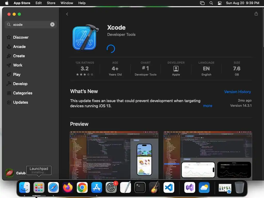Open the first Xcode preview screenshot
The height and width of the screenshot is (198, 264).
pos(114,155)
